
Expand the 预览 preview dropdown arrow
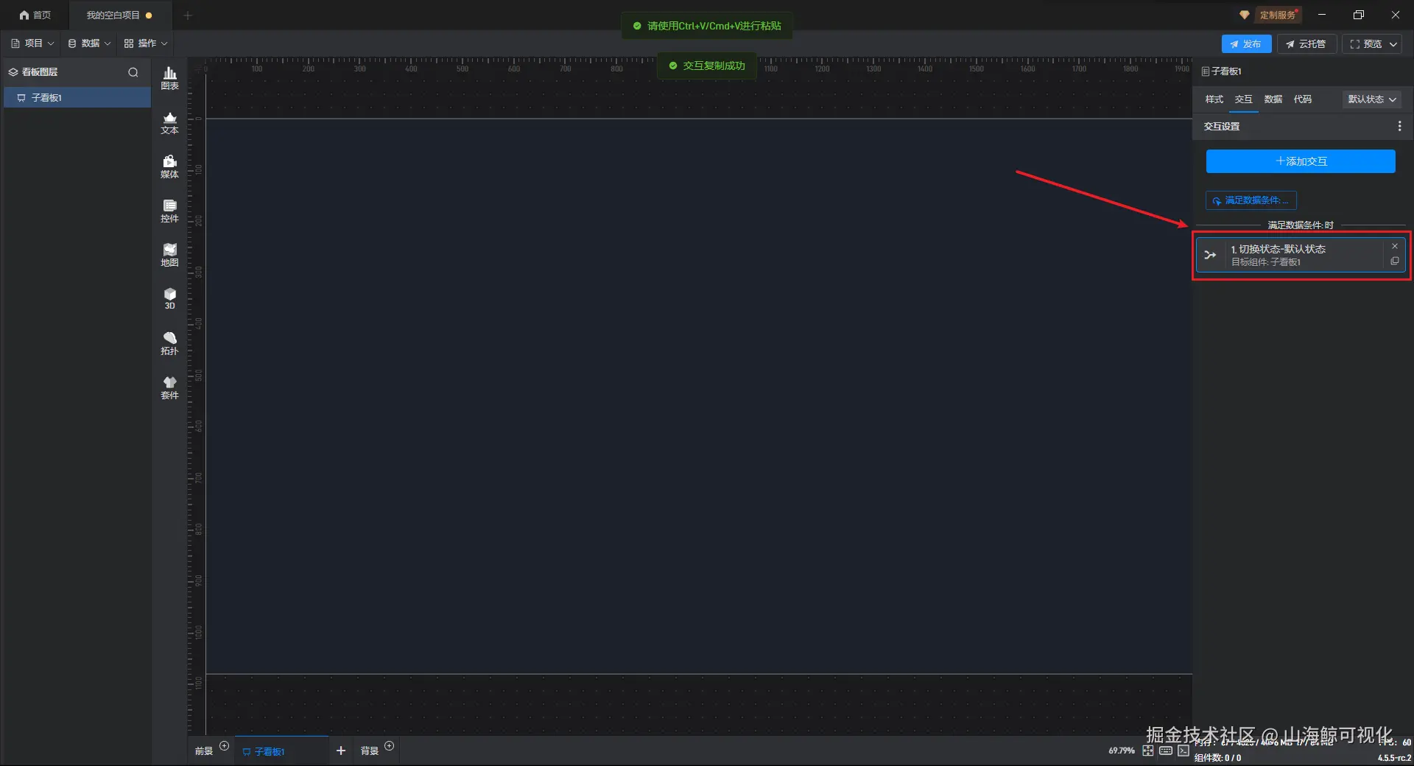click(1393, 44)
